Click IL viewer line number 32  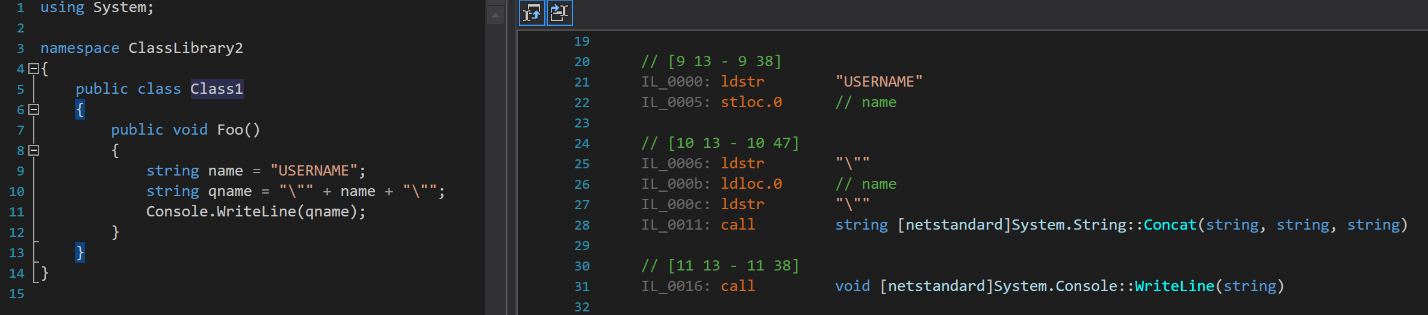coord(582,307)
